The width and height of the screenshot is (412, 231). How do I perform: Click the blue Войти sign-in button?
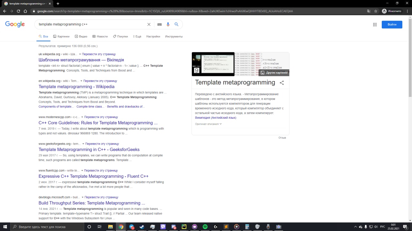392,24
